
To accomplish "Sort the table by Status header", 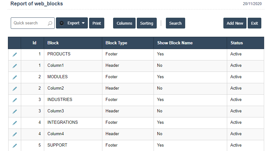I will click(x=237, y=43).
